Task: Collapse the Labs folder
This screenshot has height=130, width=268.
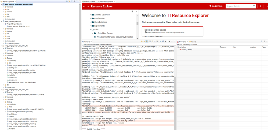Action: [90, 29]
